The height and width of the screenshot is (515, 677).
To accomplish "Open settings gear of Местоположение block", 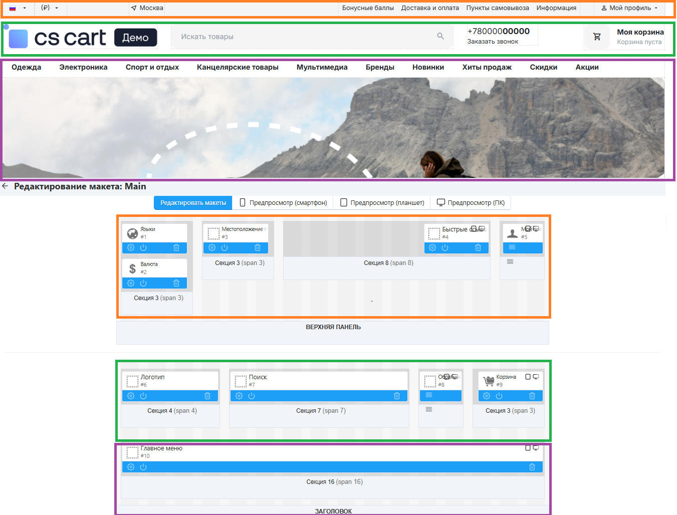I will tap(212, 248).
